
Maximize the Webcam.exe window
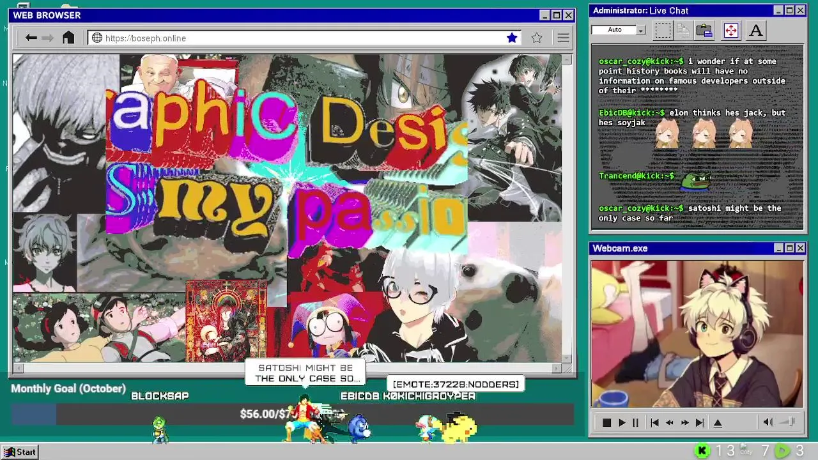pos(789,248)
